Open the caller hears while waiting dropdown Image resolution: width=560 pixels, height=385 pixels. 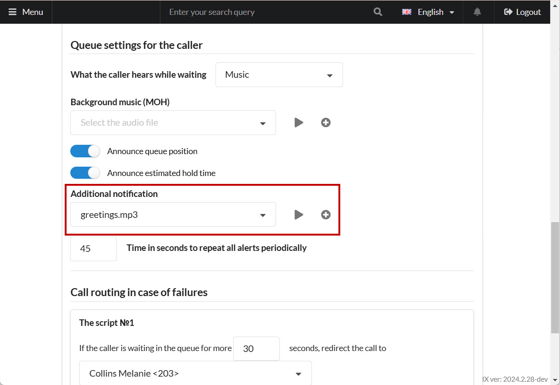(279, 75)
